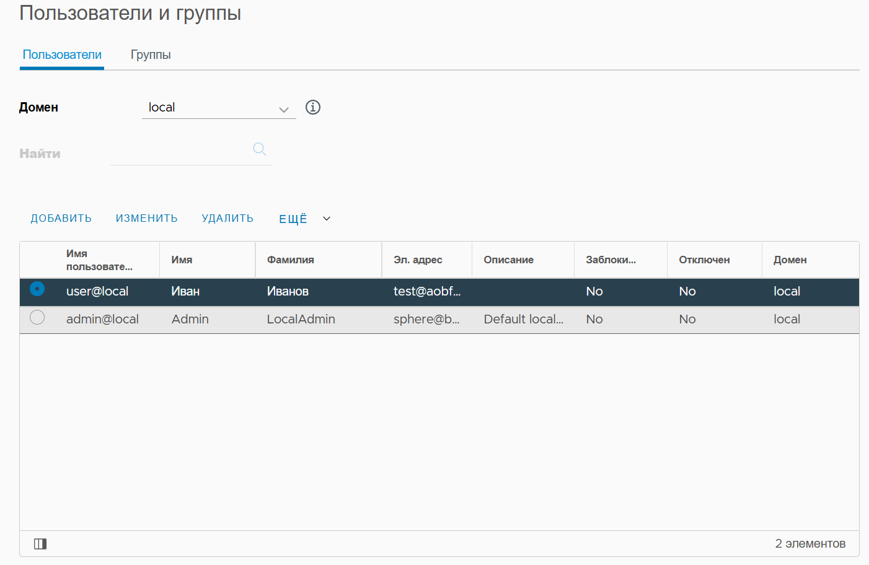Click the sphere@b... email cell
The image size is (869, 565).
pyautogui.click(x=426, y=319)
